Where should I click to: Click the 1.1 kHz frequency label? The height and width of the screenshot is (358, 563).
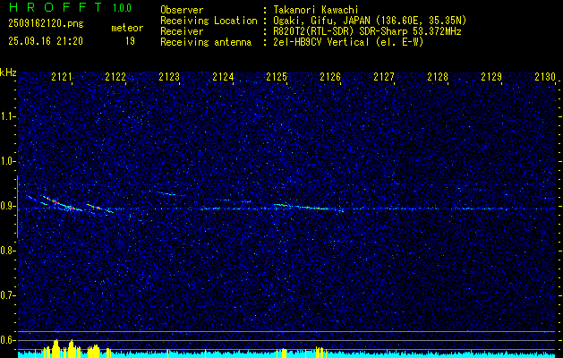(7, 116)
